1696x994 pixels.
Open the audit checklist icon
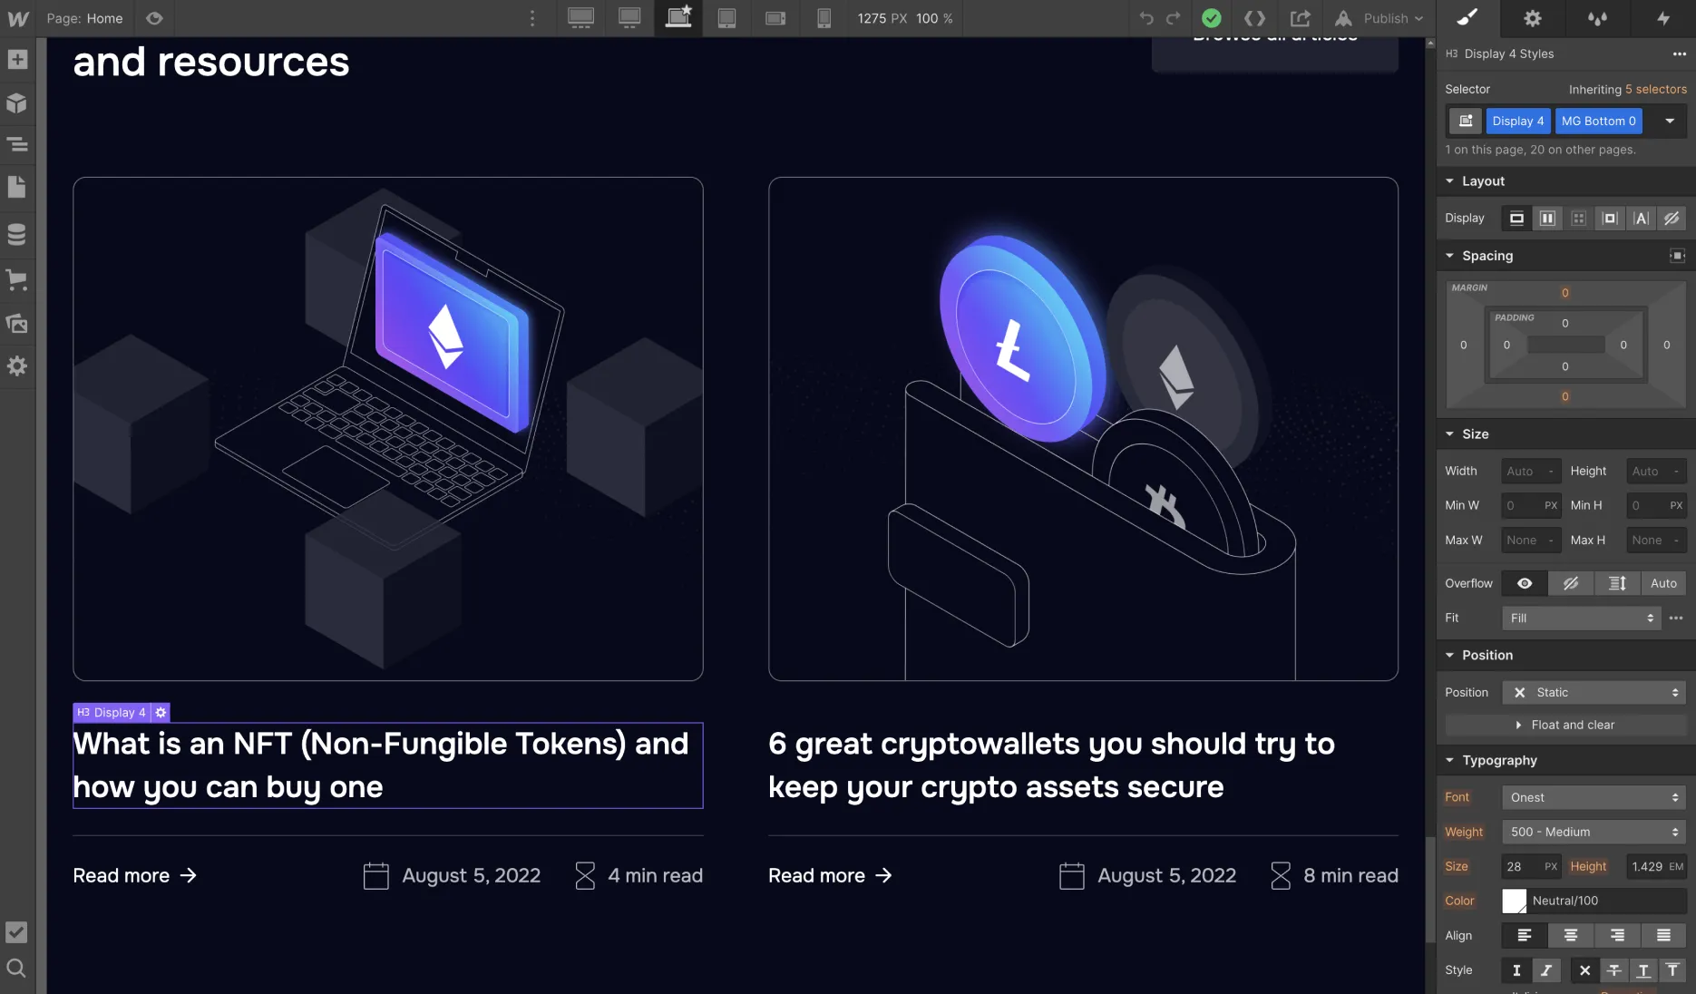[x=16, y=932]
